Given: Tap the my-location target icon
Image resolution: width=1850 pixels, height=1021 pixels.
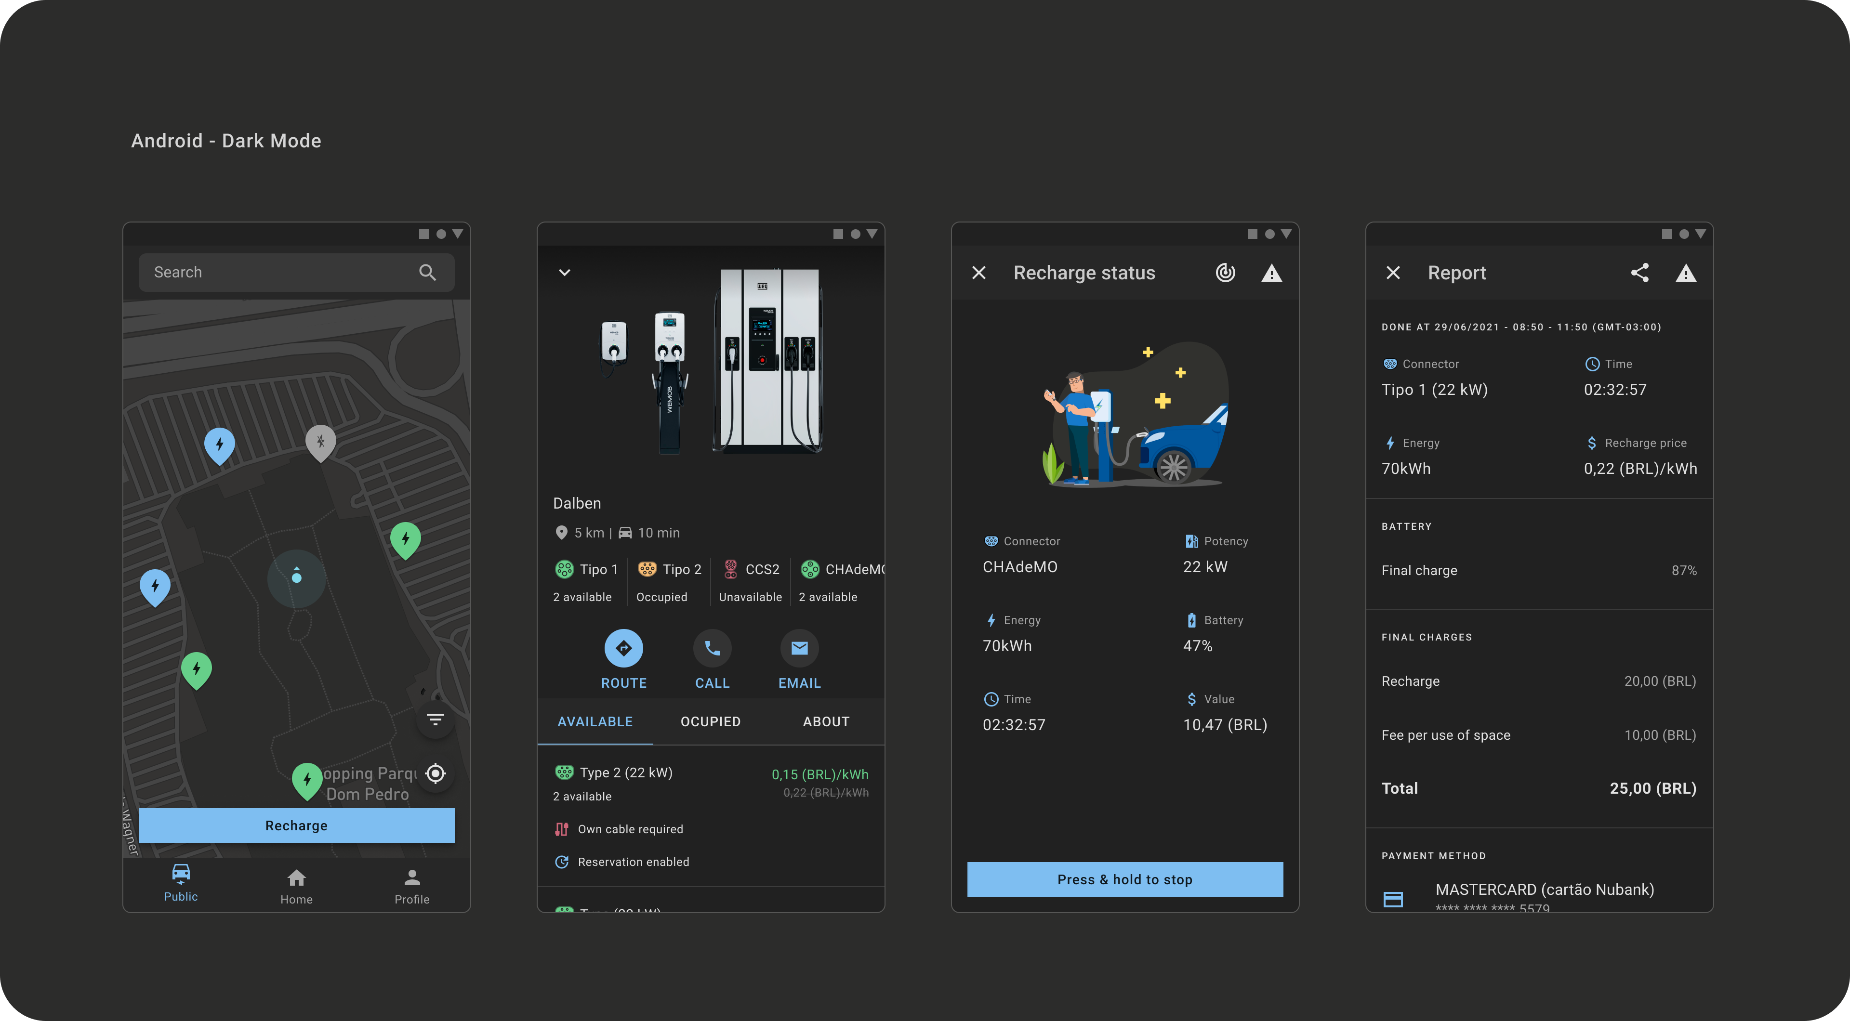Looking at the screenshot, I should click(x=435, y=773).
